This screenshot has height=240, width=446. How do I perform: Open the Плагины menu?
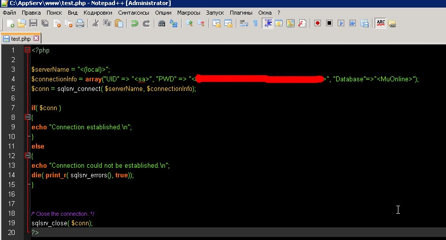tap(241, 12)
